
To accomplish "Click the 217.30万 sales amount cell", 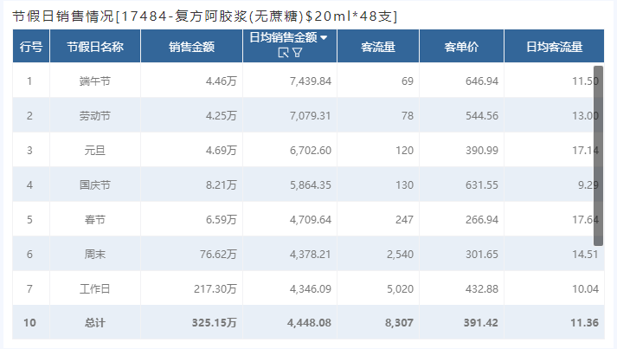I will coord(191,288).
